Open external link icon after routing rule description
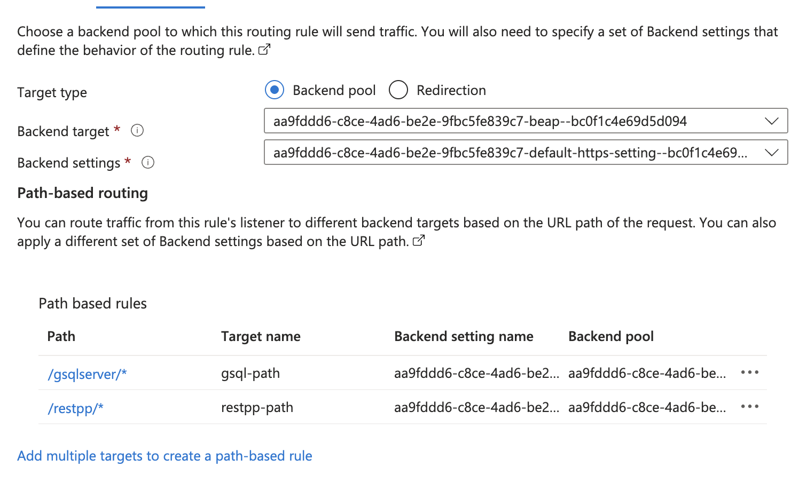799x491 pixels. pos(264,50)
